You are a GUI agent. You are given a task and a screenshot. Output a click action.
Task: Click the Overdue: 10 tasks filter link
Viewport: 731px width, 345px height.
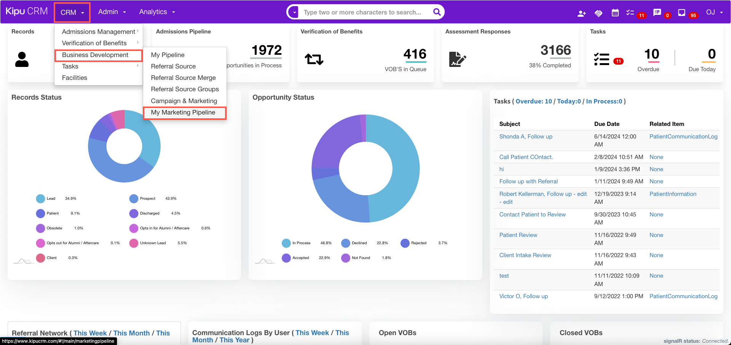533,102
